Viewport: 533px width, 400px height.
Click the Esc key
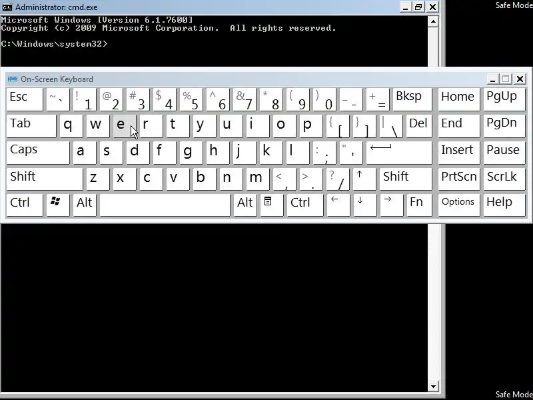tap(25, 99)
